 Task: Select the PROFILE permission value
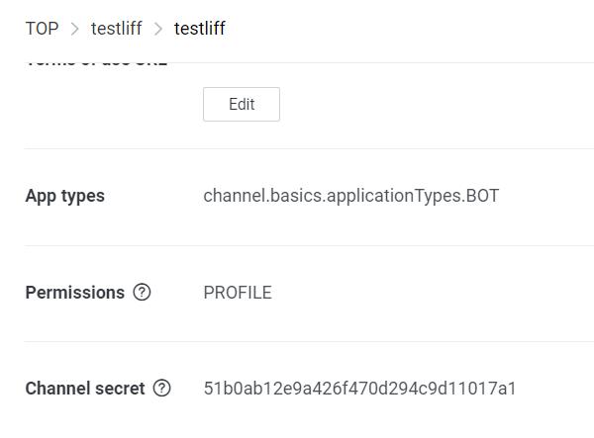coord(238,293)
